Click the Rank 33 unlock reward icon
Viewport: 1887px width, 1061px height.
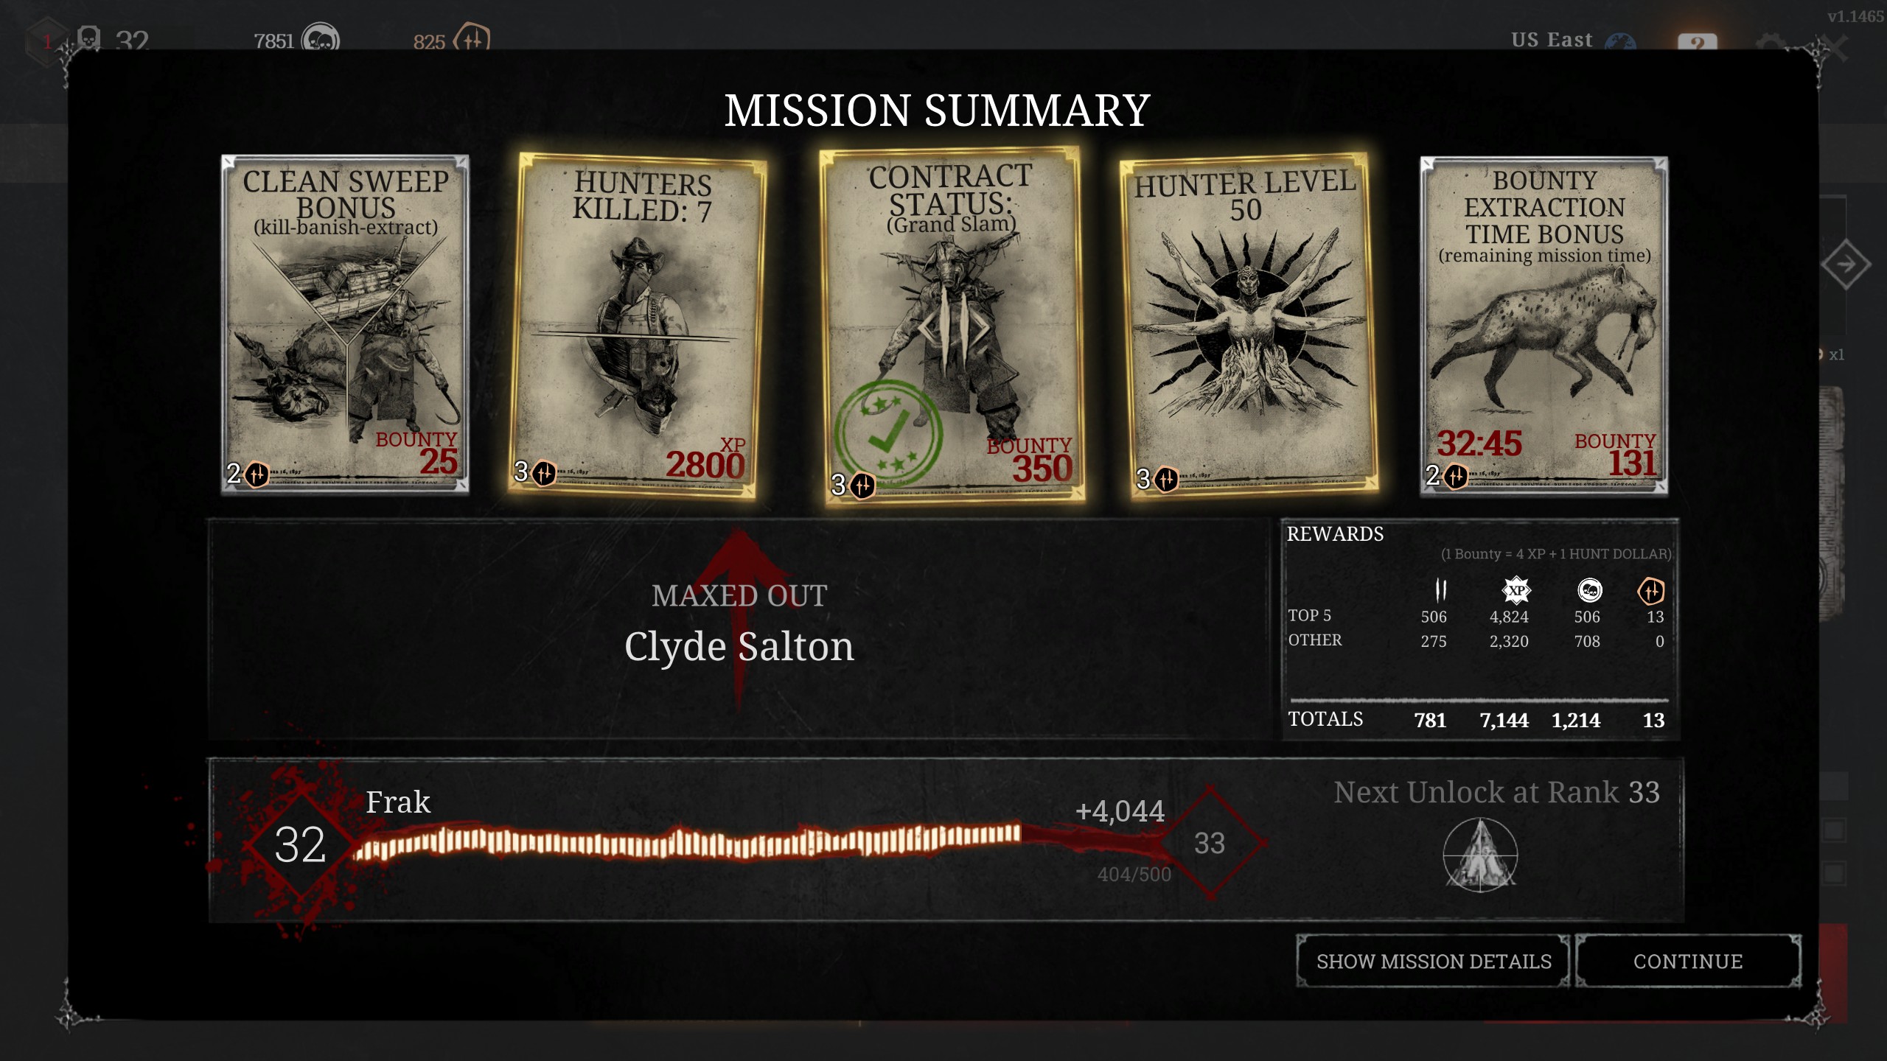(x=1479, y=855)
